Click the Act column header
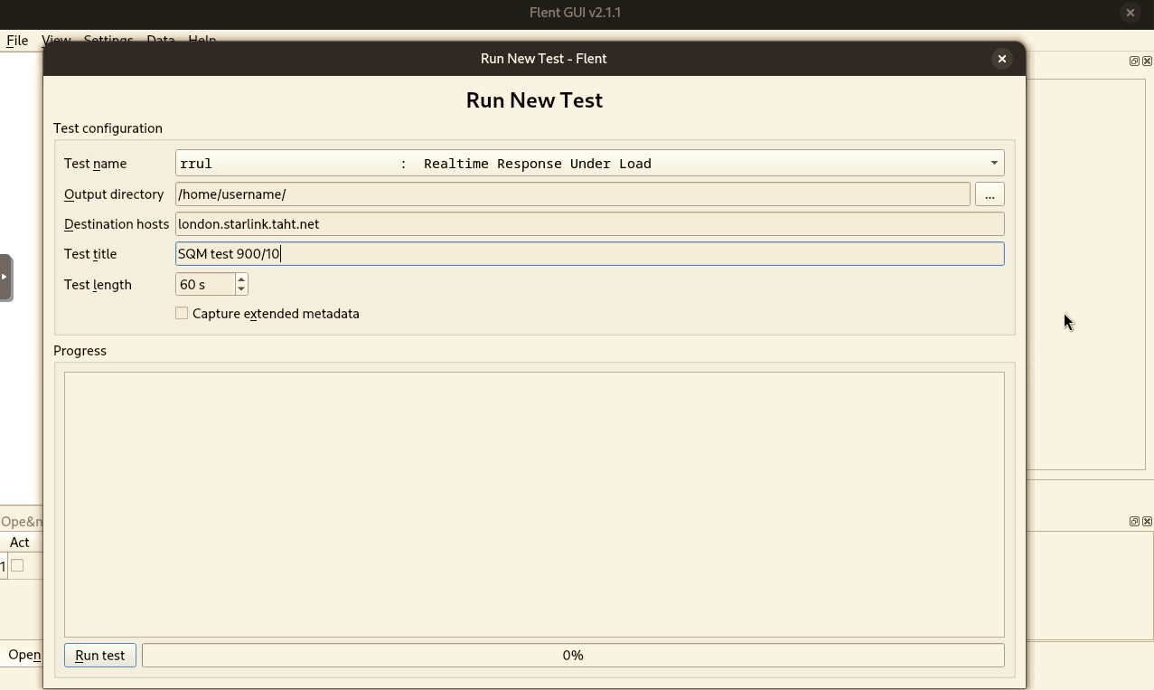The image size is (1154, 690). [21, 542]
